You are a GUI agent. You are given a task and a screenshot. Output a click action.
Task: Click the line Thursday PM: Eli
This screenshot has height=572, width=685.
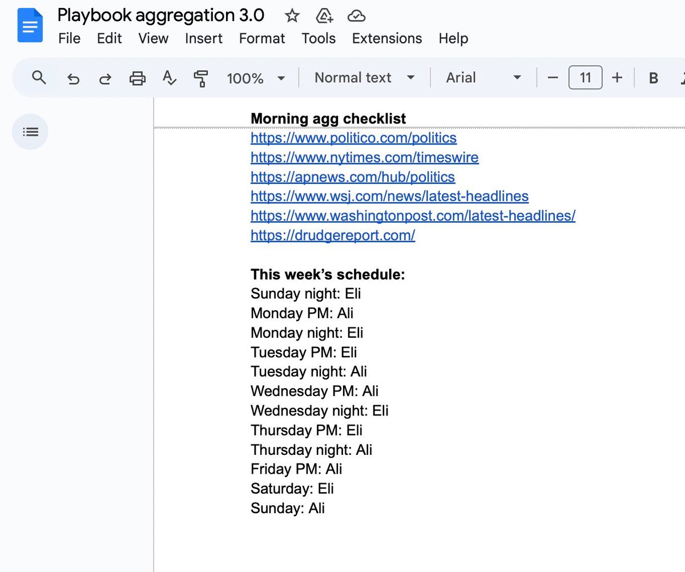[307, 430]
